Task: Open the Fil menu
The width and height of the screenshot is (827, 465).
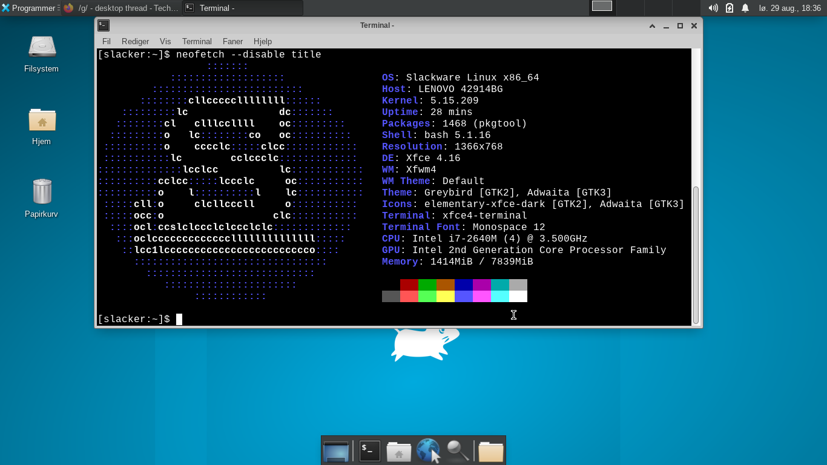Action: coord(107,41)
